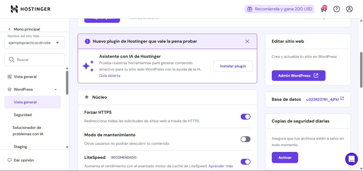Viewport: 363px width, 171px height.
Task: Open the Guía abierta link
Action: (110, 76)
